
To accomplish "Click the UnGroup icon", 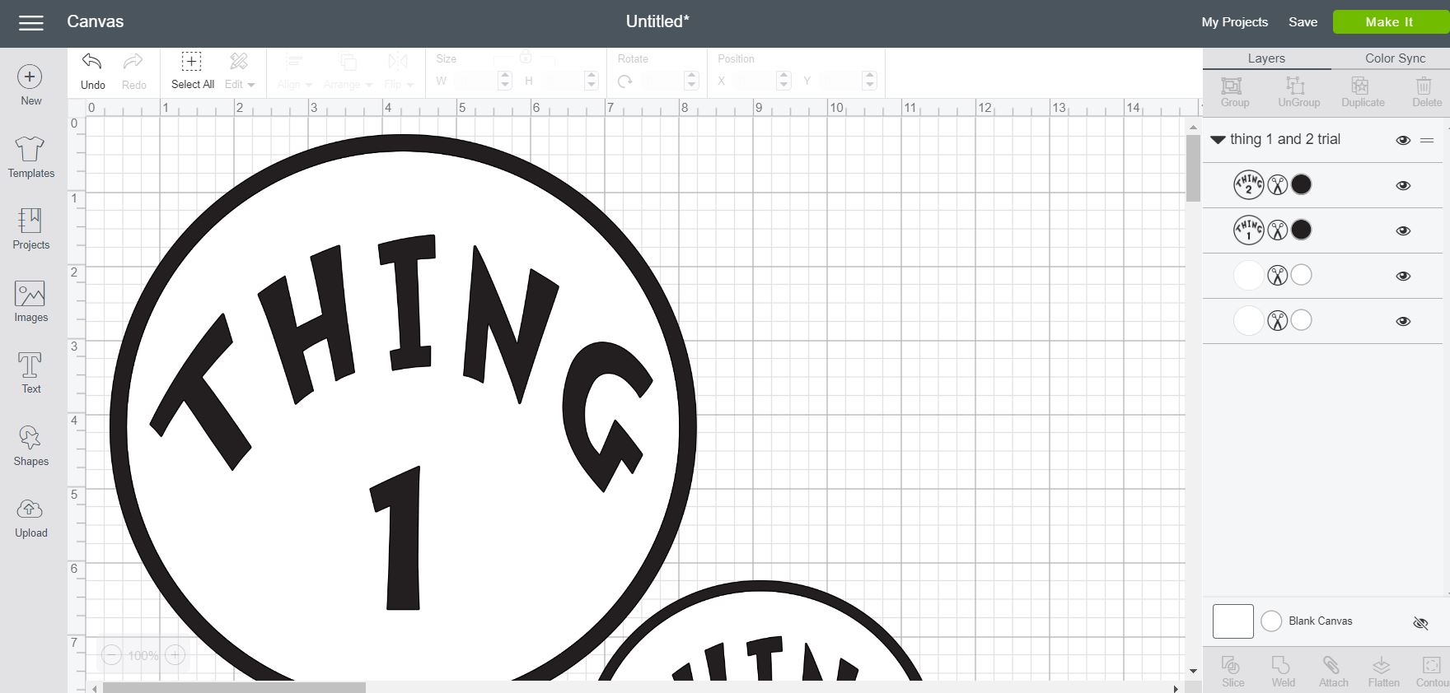I will (x=1298, y=92).
